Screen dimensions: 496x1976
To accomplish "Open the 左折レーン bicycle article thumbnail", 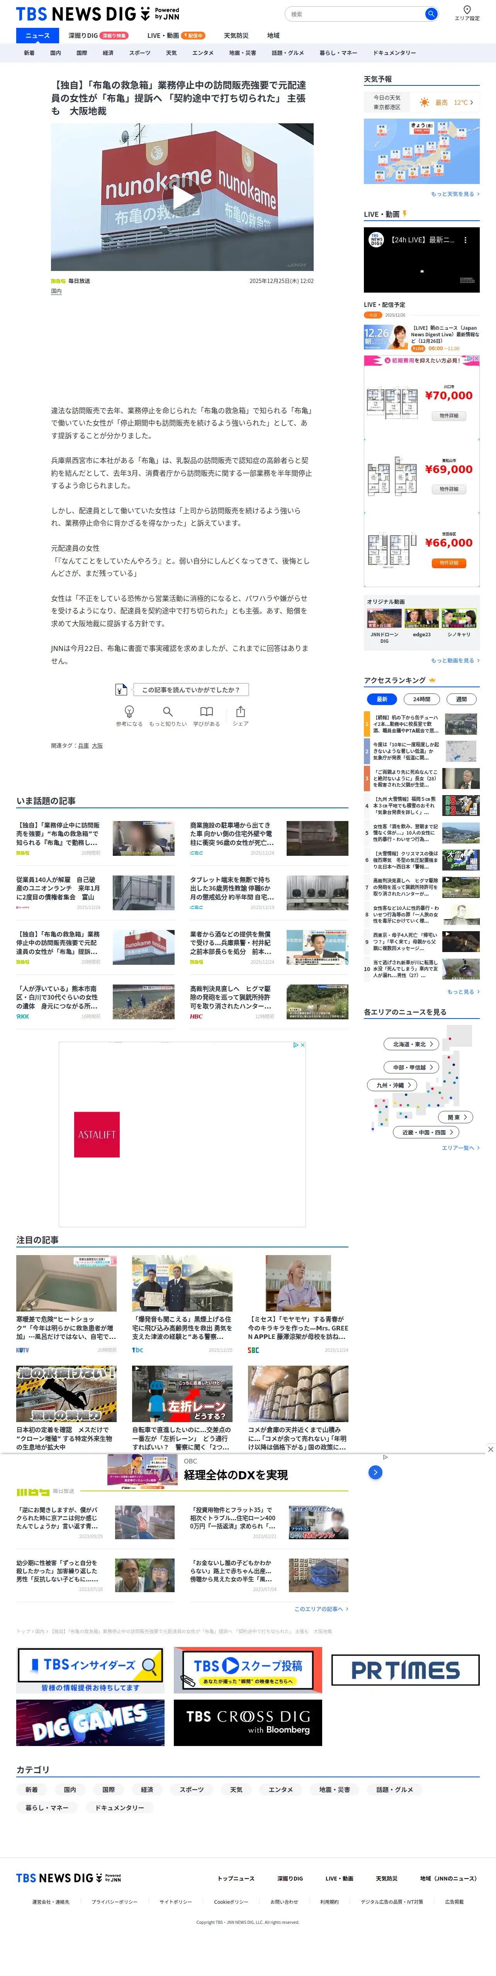I will (x=182, y=1394).
